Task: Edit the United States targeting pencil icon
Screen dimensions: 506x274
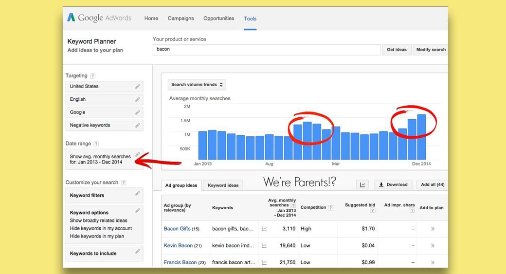Action: (138, 86)
